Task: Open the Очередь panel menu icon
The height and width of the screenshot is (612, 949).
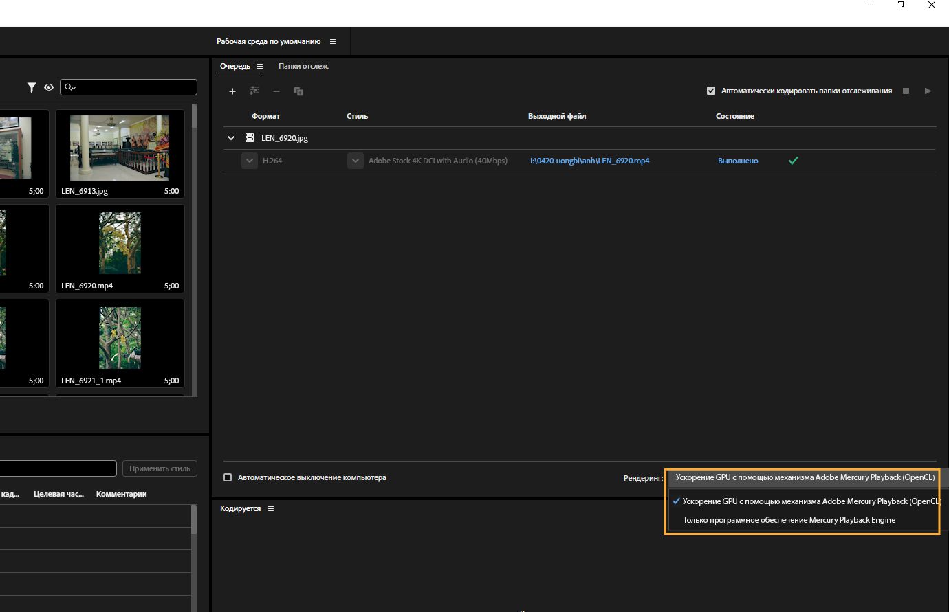Action: tap(260, 67)
